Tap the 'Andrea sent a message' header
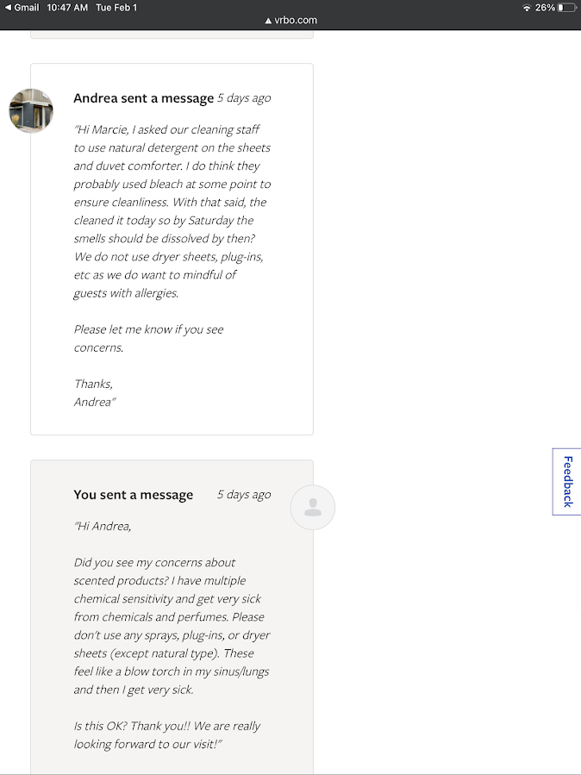The width and height of the screenshot is (581, 775). click(x=143, y=97)
